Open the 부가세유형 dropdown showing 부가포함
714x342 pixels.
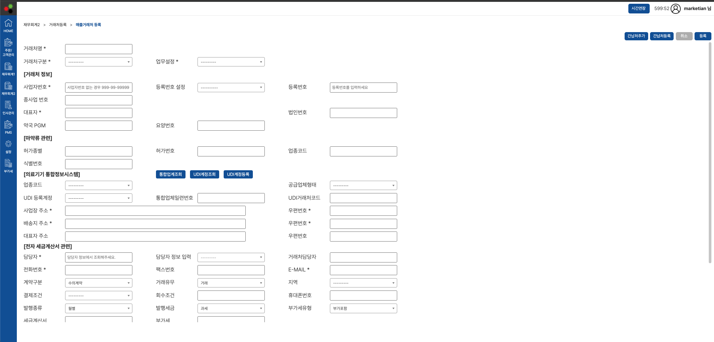point(363,308)
